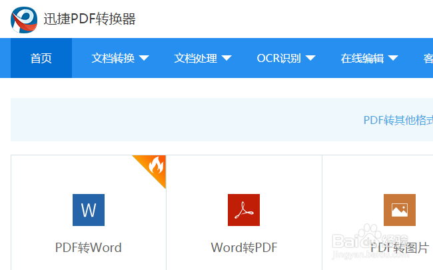Open the 文档转换 menu
The height and width of the screenshot is (270, 433).
point(113,58)
